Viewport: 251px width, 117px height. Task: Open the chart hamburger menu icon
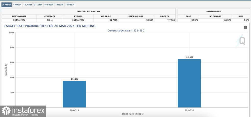tap(245, 27)
